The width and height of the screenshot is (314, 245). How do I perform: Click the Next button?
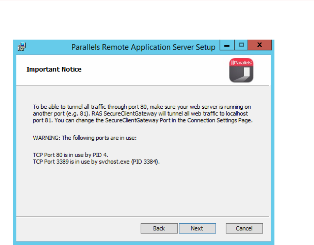point(197,228)
